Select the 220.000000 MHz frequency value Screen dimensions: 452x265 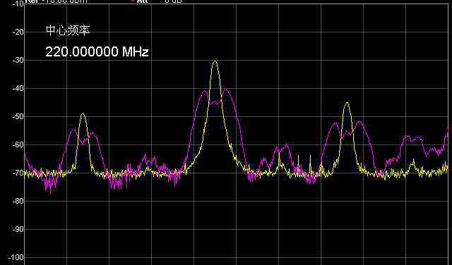97,51
